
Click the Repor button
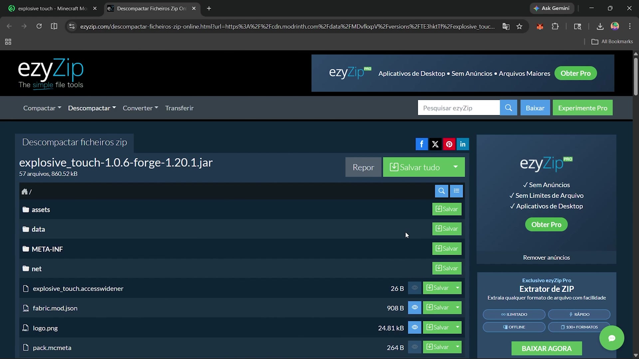363,167
